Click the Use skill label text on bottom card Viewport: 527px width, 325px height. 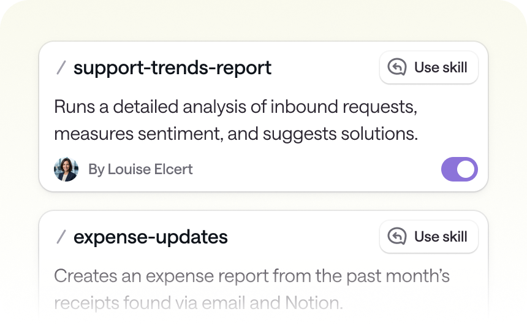click(x=441, y=237)
